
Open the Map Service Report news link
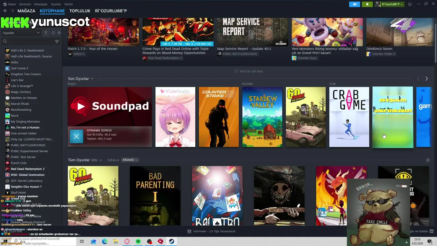244,49
